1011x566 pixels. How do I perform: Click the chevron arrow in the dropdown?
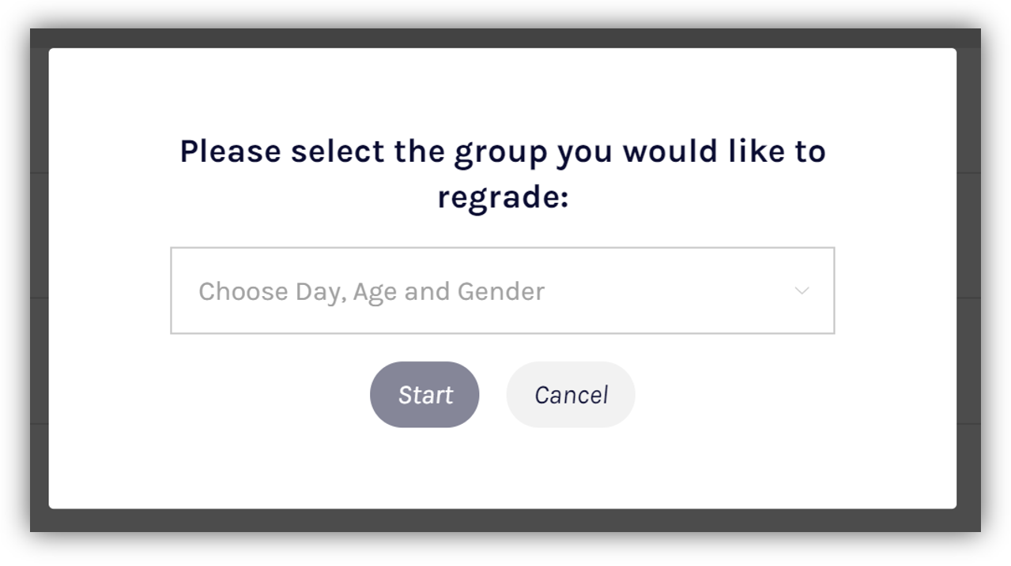(x=802, y=290)
